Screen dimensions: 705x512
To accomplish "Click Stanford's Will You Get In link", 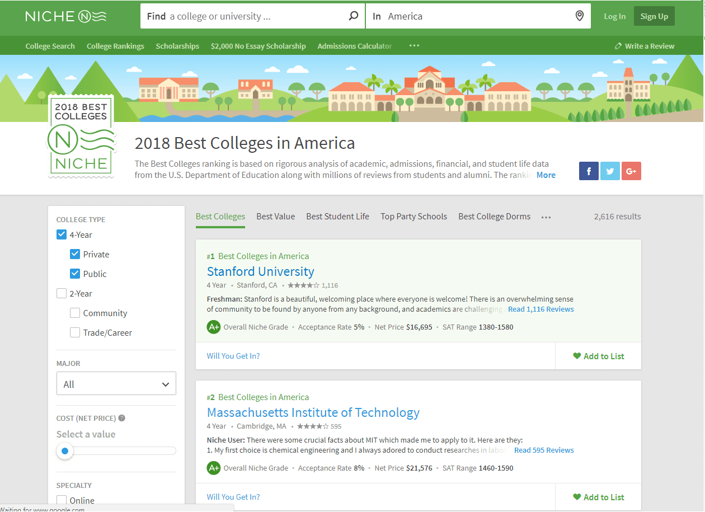I will pyautogui.click(x=233, y=356).
